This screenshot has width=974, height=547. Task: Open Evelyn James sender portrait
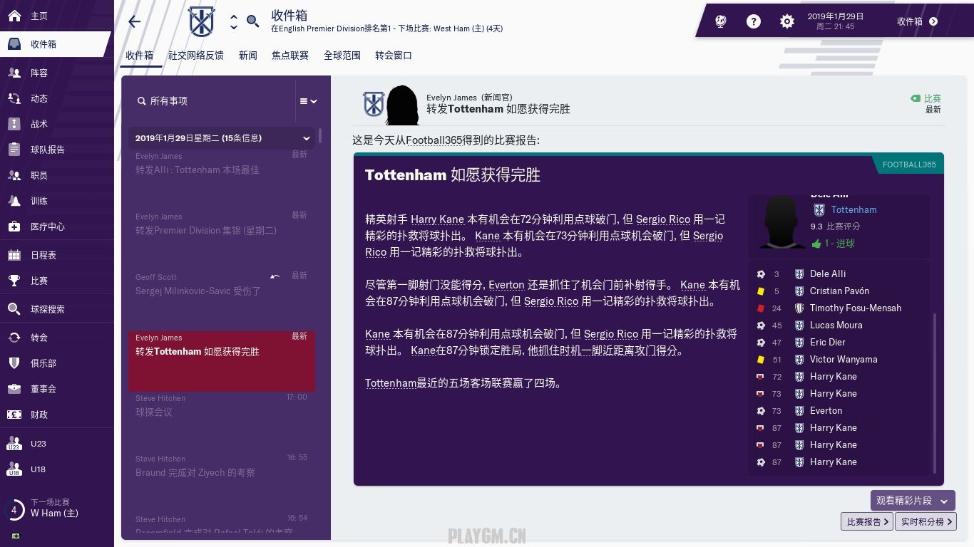(402, 105)
